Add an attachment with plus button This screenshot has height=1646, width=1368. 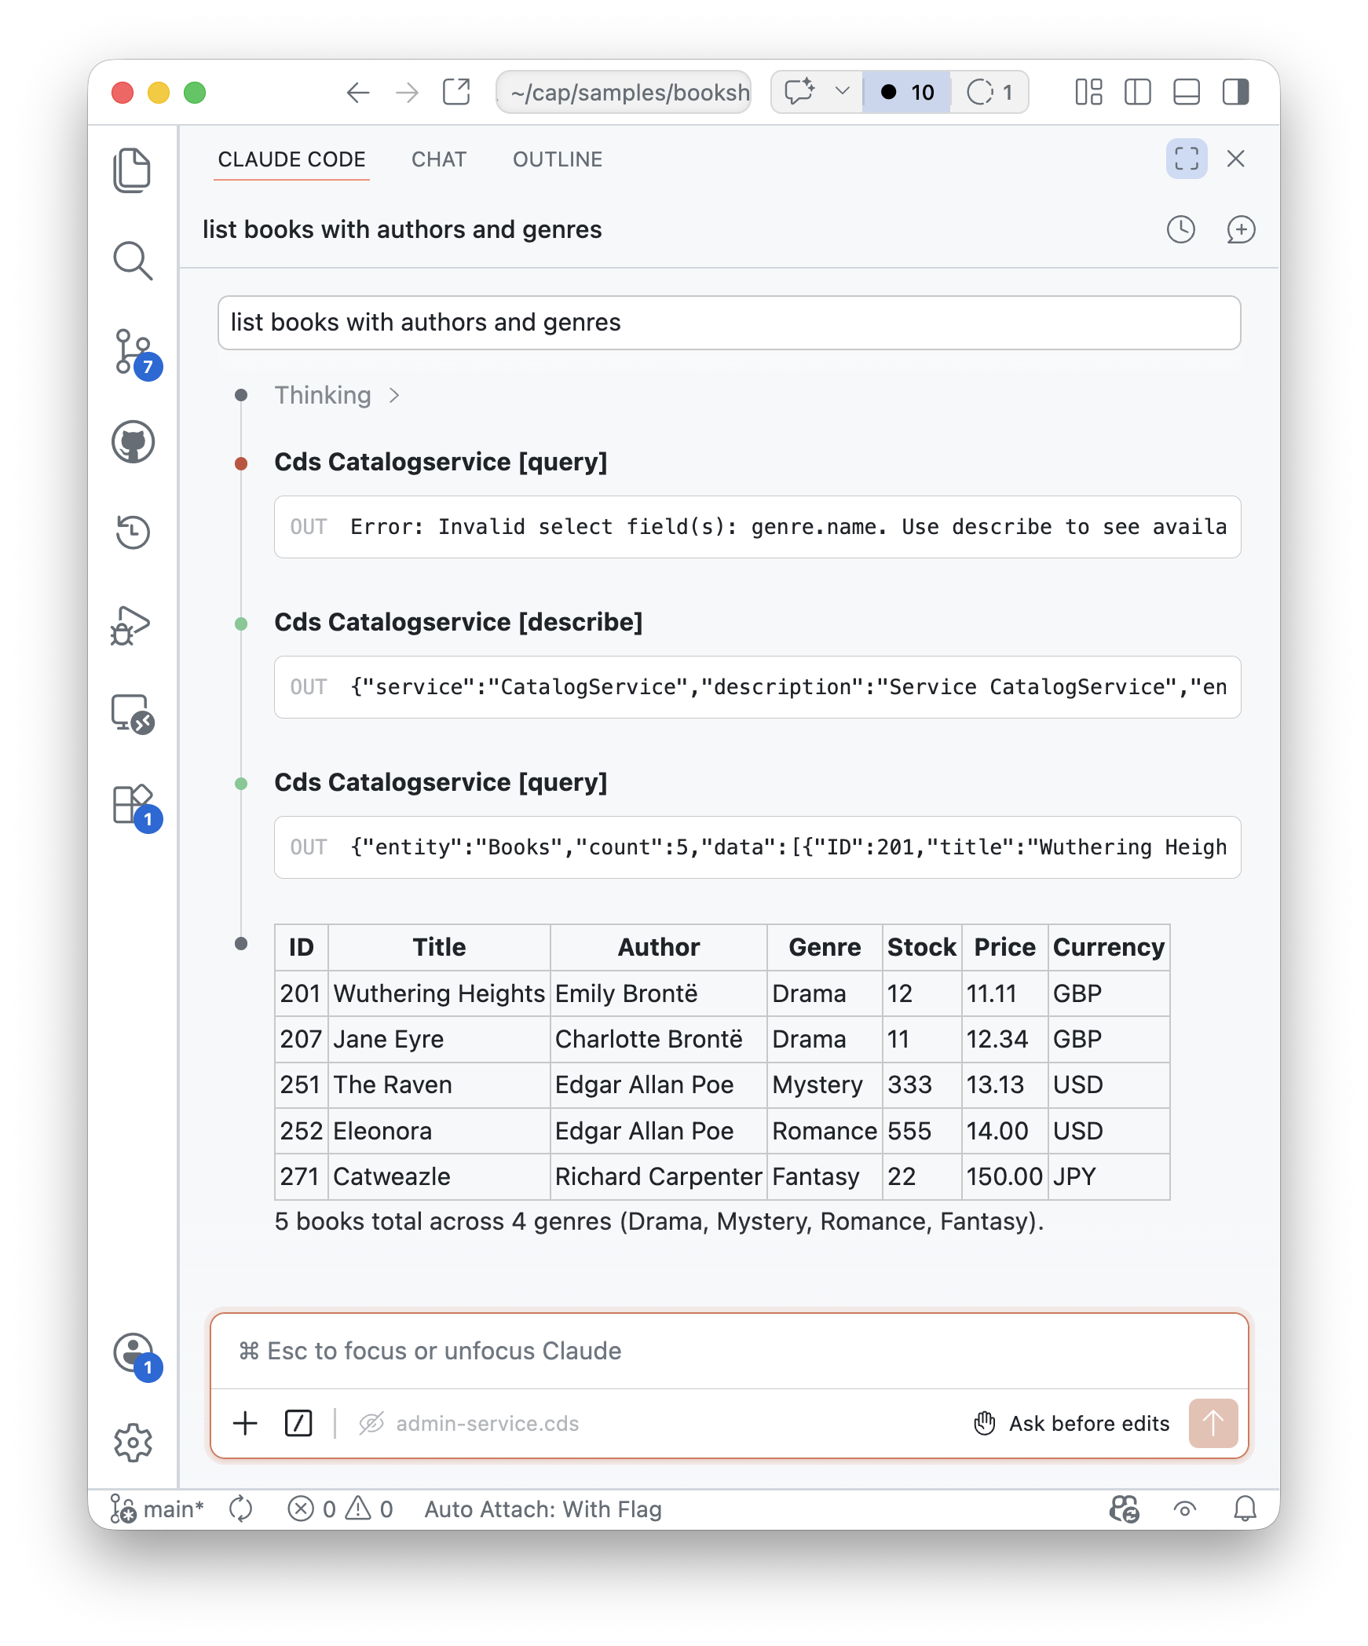pos(246,1423)
